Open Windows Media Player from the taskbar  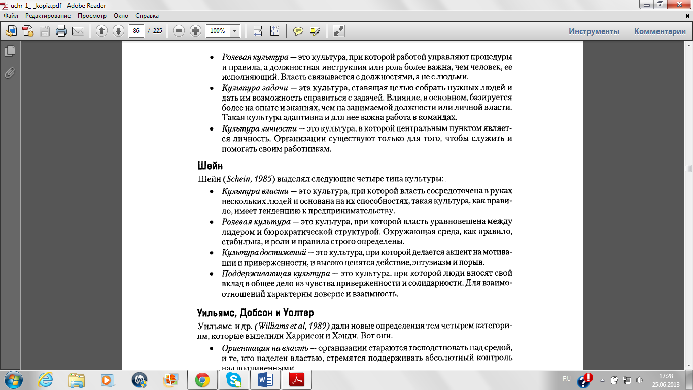tap(108, 379)
